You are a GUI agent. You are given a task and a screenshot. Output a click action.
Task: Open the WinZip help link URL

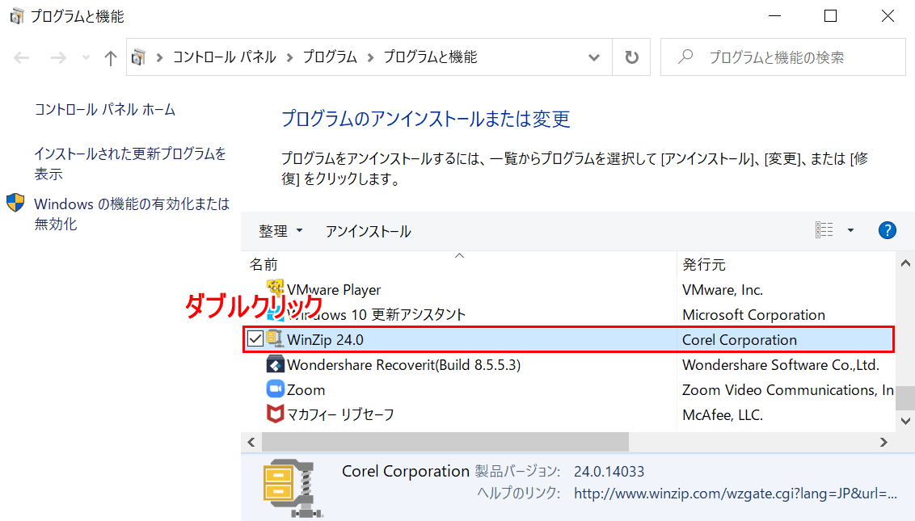coord(736,494)
